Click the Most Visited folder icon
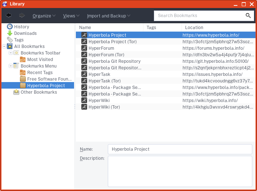This screenshot has width=257, height=191. [23, 60]
